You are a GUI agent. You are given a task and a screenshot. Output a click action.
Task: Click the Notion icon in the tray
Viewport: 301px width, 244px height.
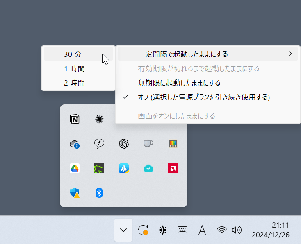tap(75, 119)
